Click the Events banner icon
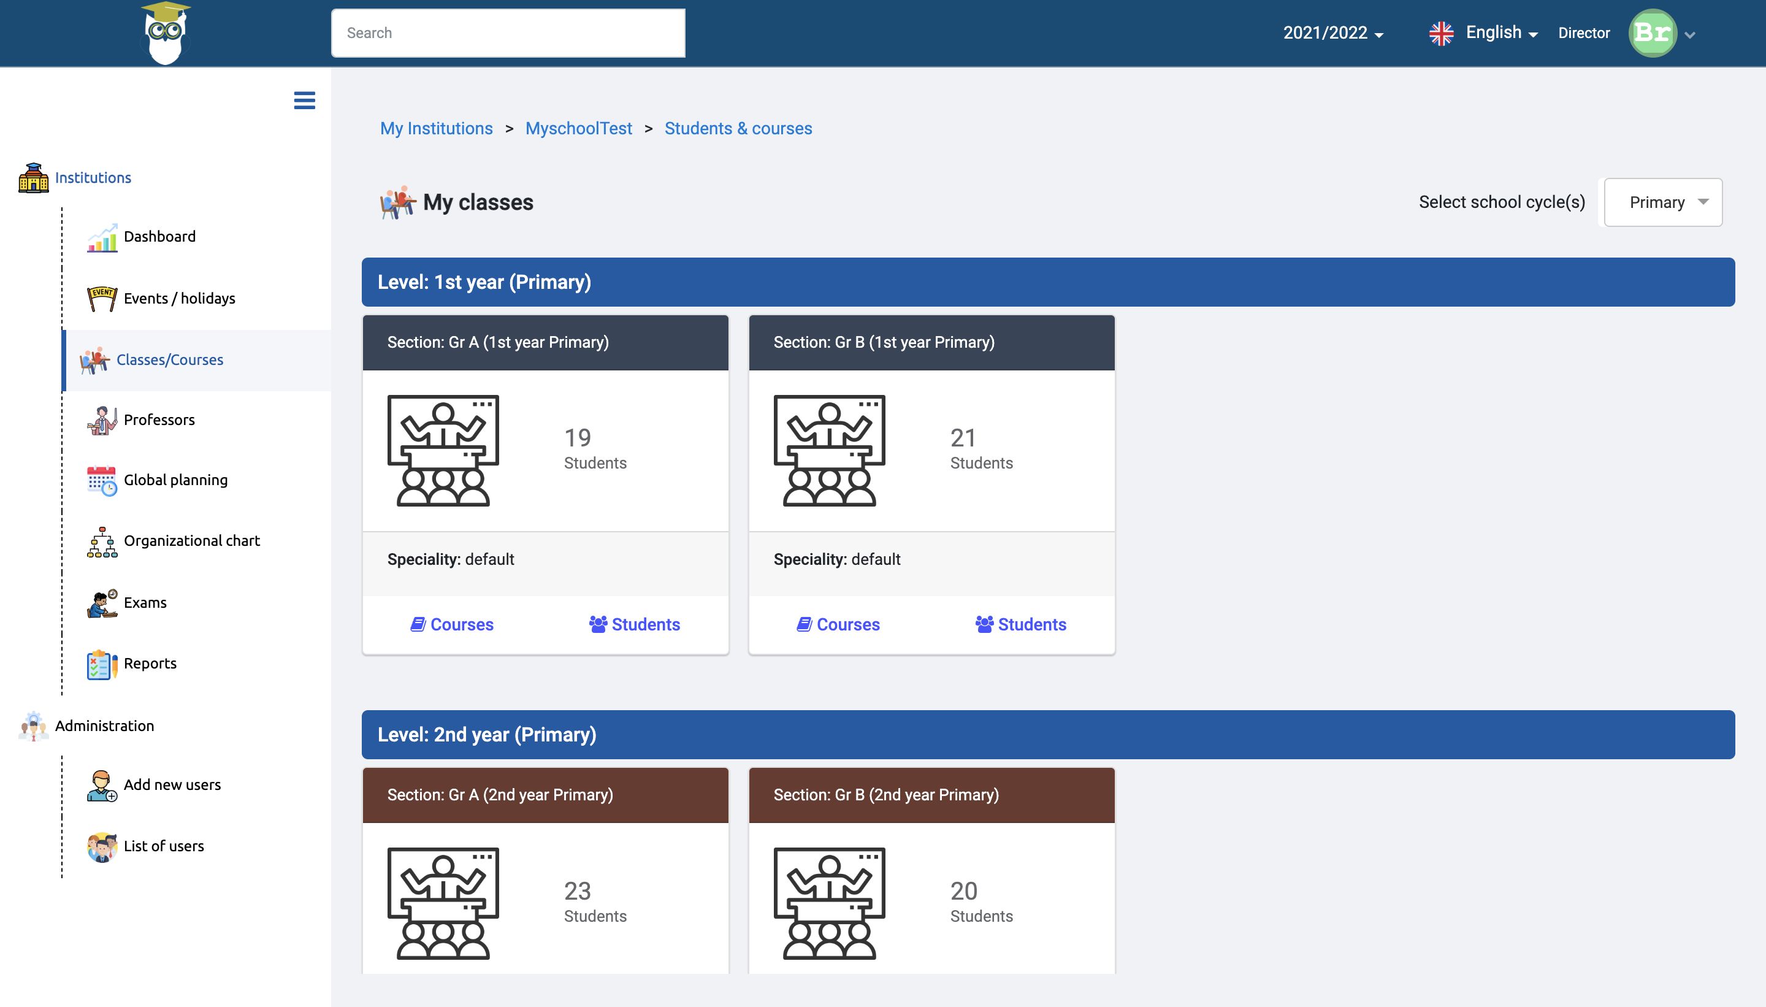This screenshot has height=1007, width=1766. pos(102,298)
